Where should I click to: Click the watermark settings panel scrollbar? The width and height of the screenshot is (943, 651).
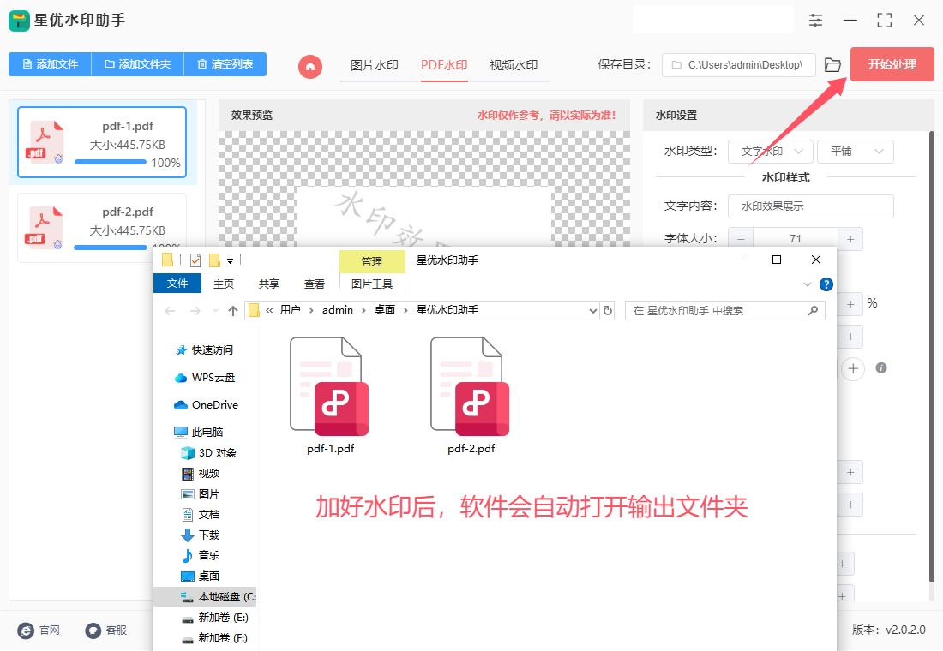pos(932,357)
